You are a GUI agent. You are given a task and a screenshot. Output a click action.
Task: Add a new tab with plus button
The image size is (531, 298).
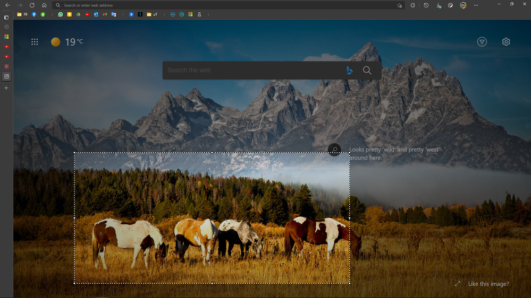pyautogui.click(x=6, y=88)
